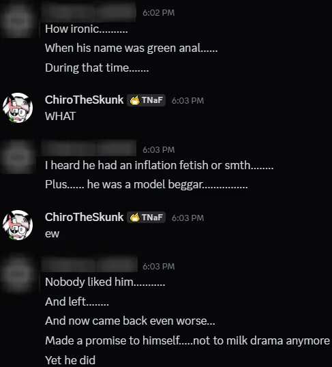Select the 'Plus he was a model beggar' message

[146, 184]
